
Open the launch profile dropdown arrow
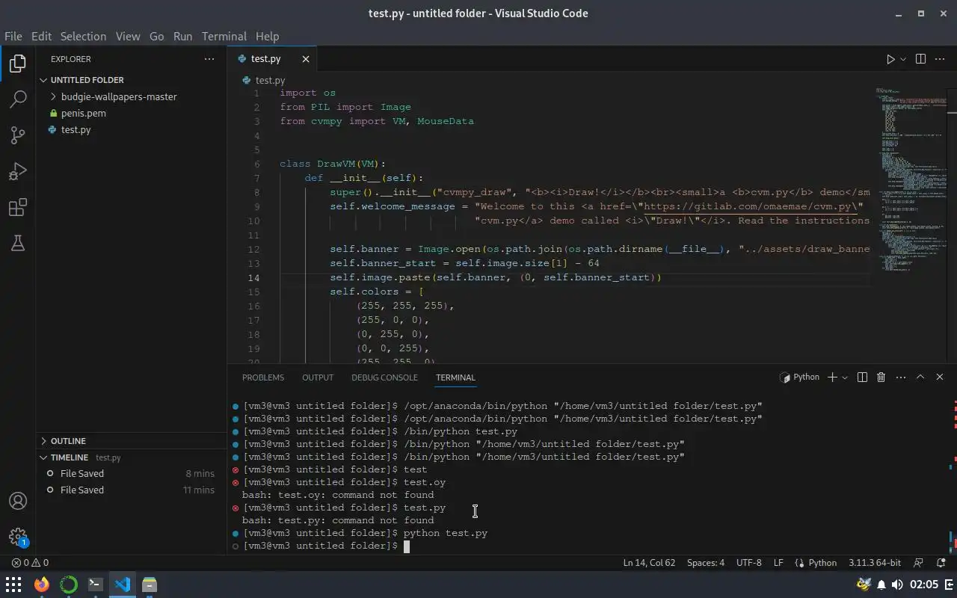(x=845, y=377)
